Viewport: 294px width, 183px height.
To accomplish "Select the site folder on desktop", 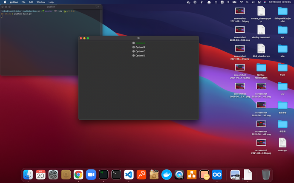I will click(282, 48).
